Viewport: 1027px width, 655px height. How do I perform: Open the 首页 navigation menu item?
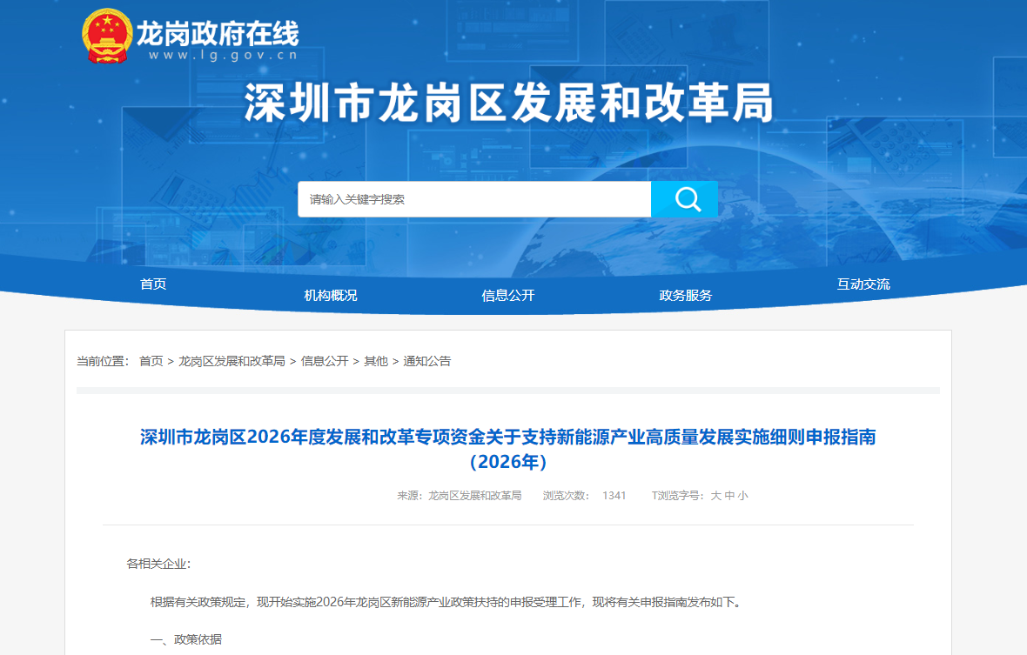pos(153,284)
